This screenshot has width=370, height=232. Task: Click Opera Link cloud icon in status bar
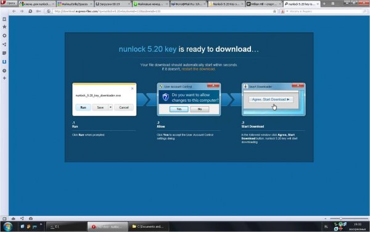click(x=13, y=218)
